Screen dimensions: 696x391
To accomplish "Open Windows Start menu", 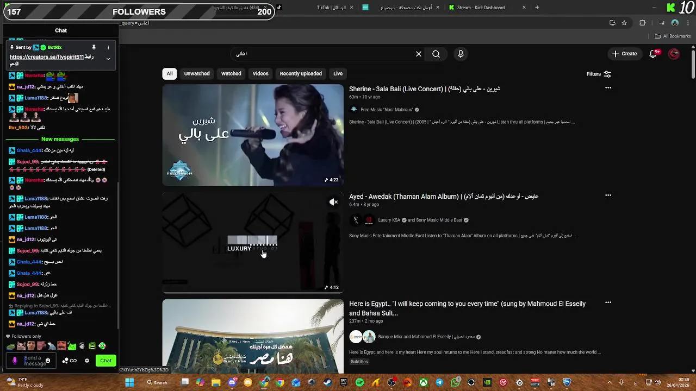I will 129,382.
